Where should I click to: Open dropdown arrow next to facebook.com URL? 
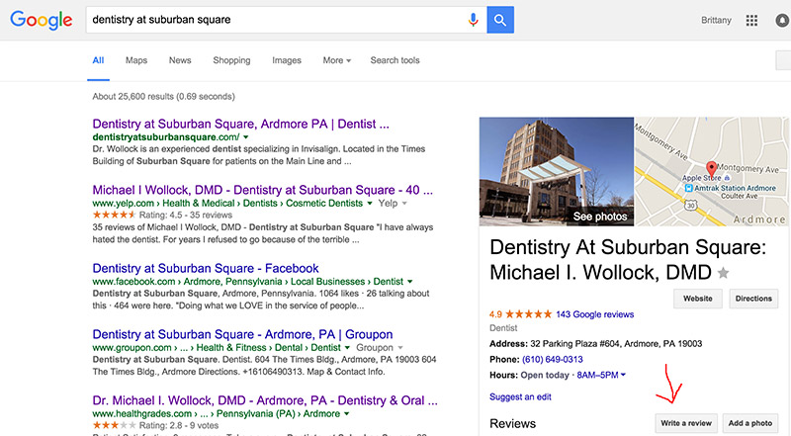409,282
